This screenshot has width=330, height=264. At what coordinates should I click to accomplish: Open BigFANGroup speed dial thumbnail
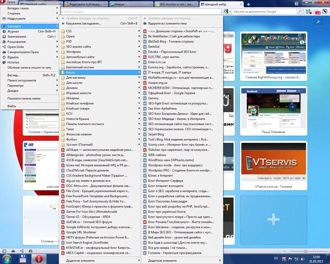pyautogui.click(x=274, y=56)
